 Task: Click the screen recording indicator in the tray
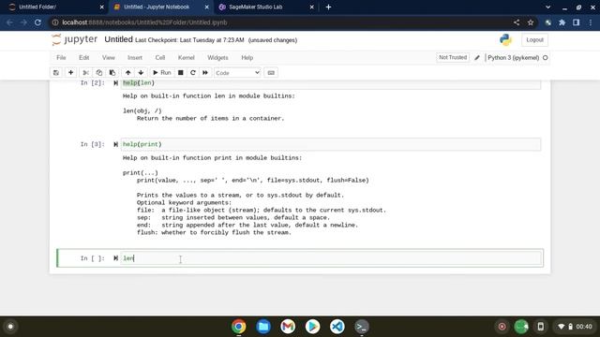click(502, 327)
